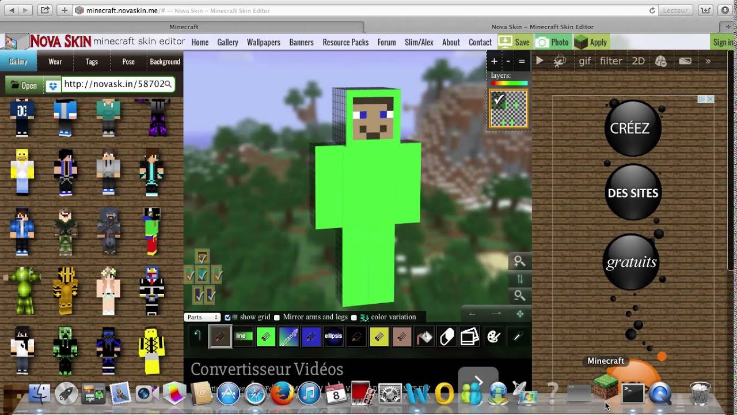Pick the paint bucket fill tool

click(424, 337)
